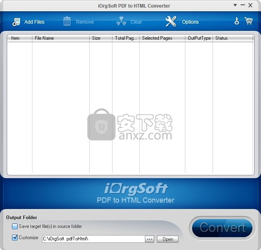Start conversion with the Convert button
261x250 pixels.
click(222, 228)
